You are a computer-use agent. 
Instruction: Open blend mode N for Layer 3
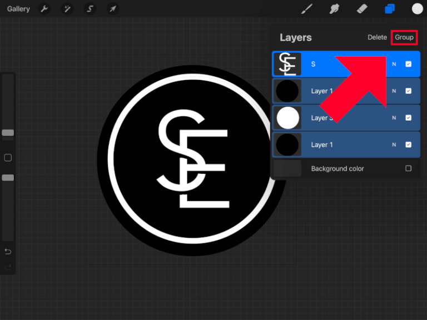pos(394,118)
